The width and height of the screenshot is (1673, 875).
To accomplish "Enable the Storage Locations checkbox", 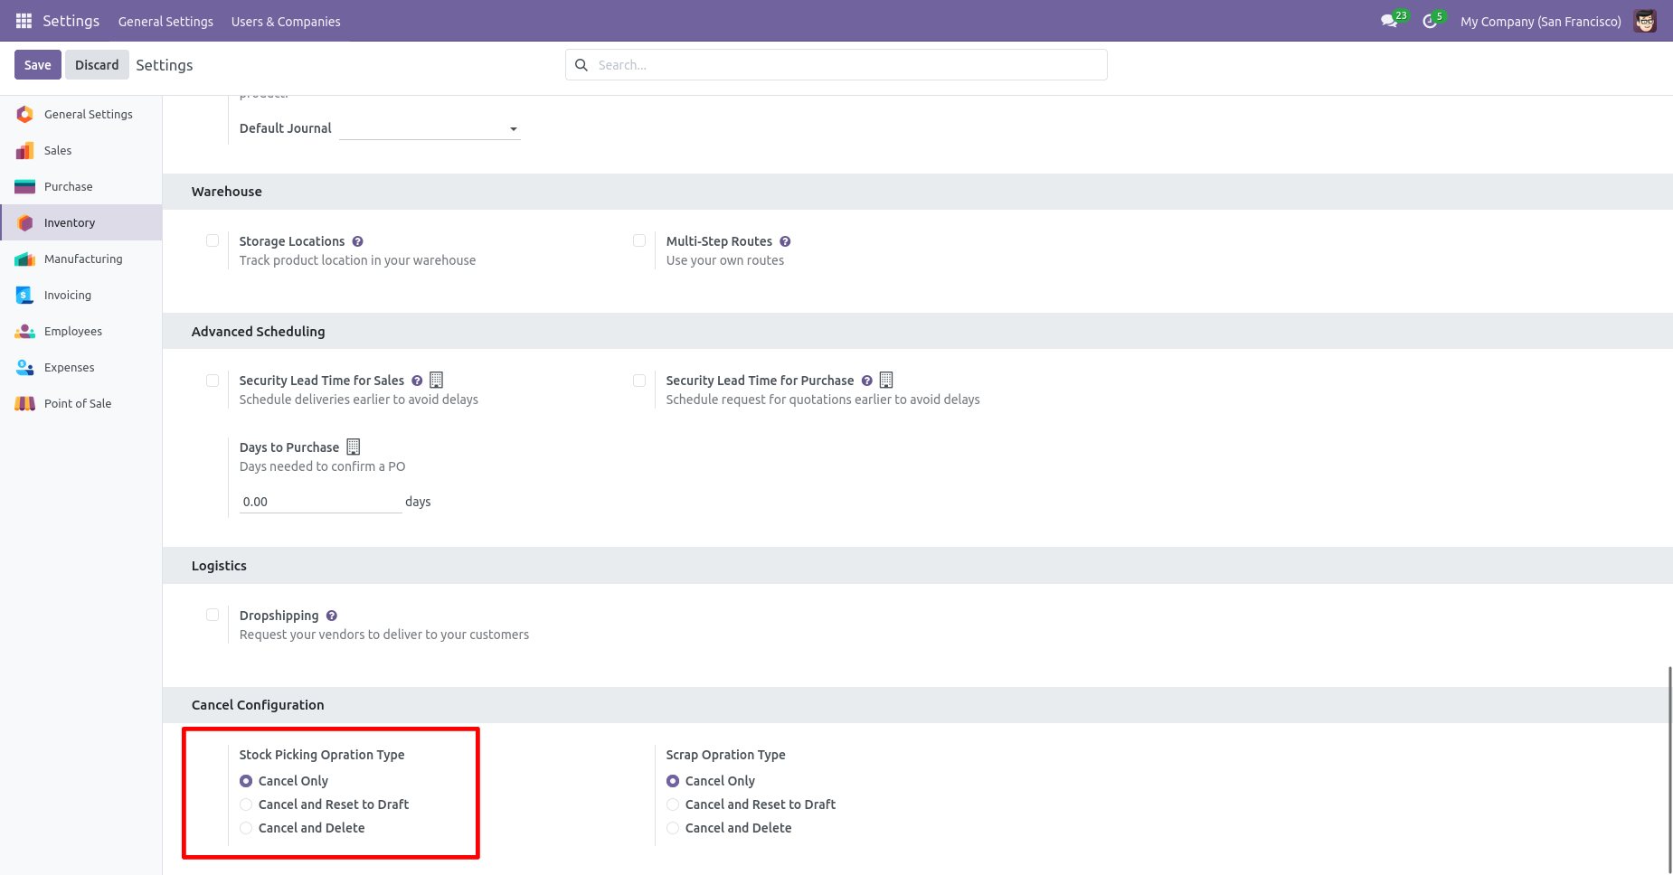I will [213, 240].
